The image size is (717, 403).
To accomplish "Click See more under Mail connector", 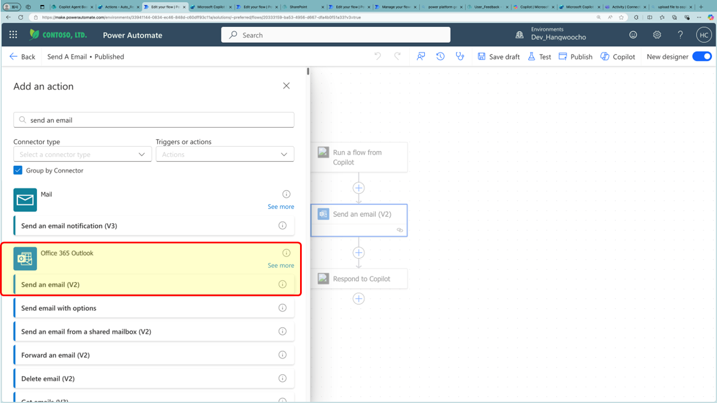I will pos(281,207).
